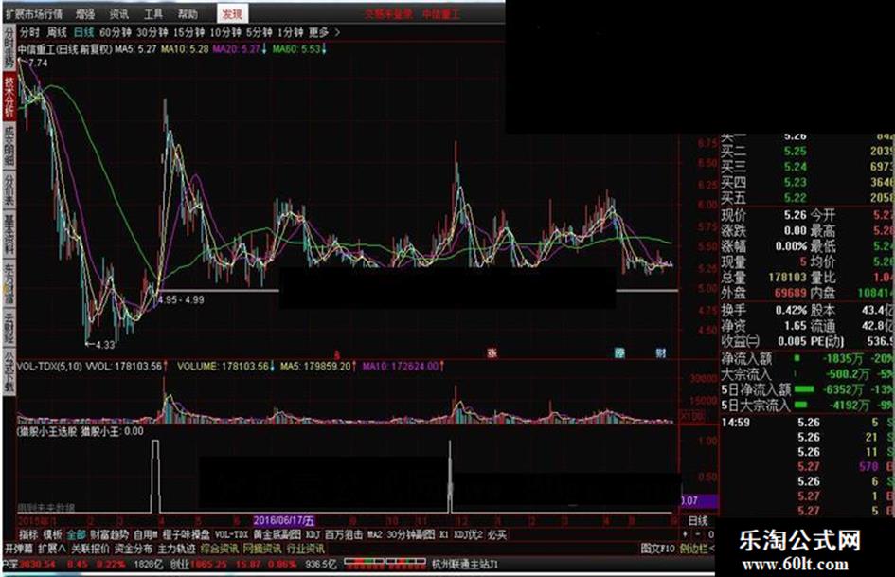Image resolution: width=895 pixels, height=577 pixels.
Task: Click the 14:59 trade tick row
Action: 806,423
